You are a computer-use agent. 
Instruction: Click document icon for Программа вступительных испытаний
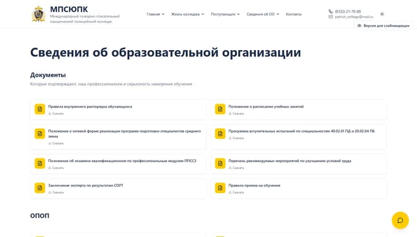click(220, 134)
